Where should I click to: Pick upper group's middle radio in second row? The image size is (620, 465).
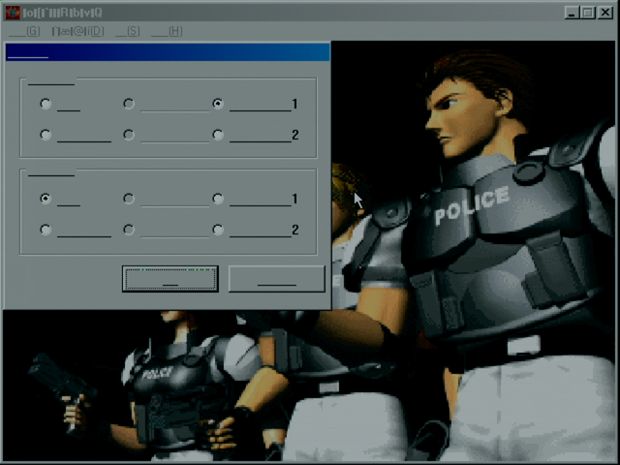click(x=129, y=135)
